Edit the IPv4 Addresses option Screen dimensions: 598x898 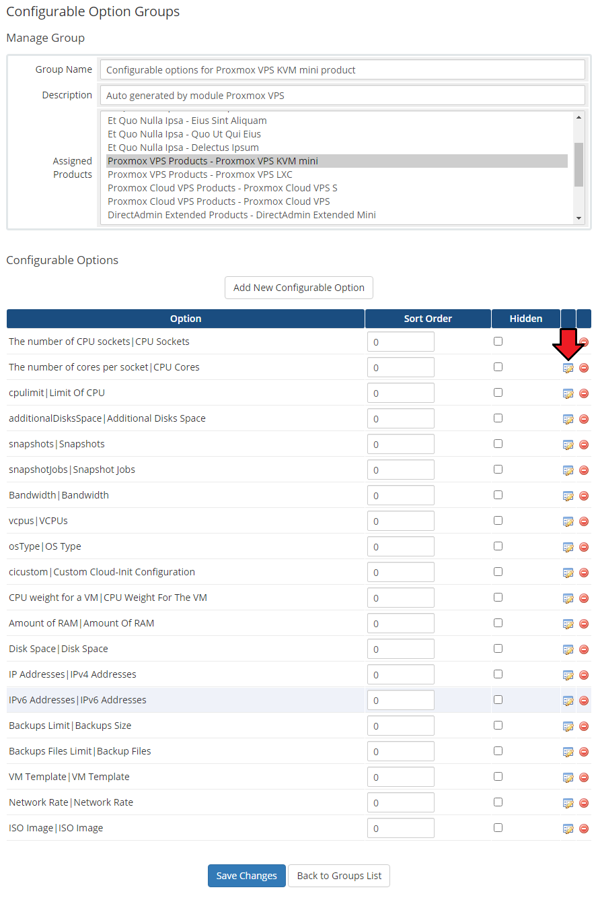(x=568, y=675)
